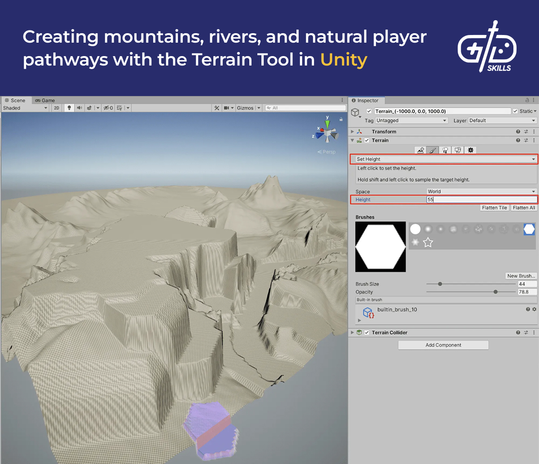The image size is (539, 464).
Task: Open the Tag Untagged dropdown
Action: 412,120
